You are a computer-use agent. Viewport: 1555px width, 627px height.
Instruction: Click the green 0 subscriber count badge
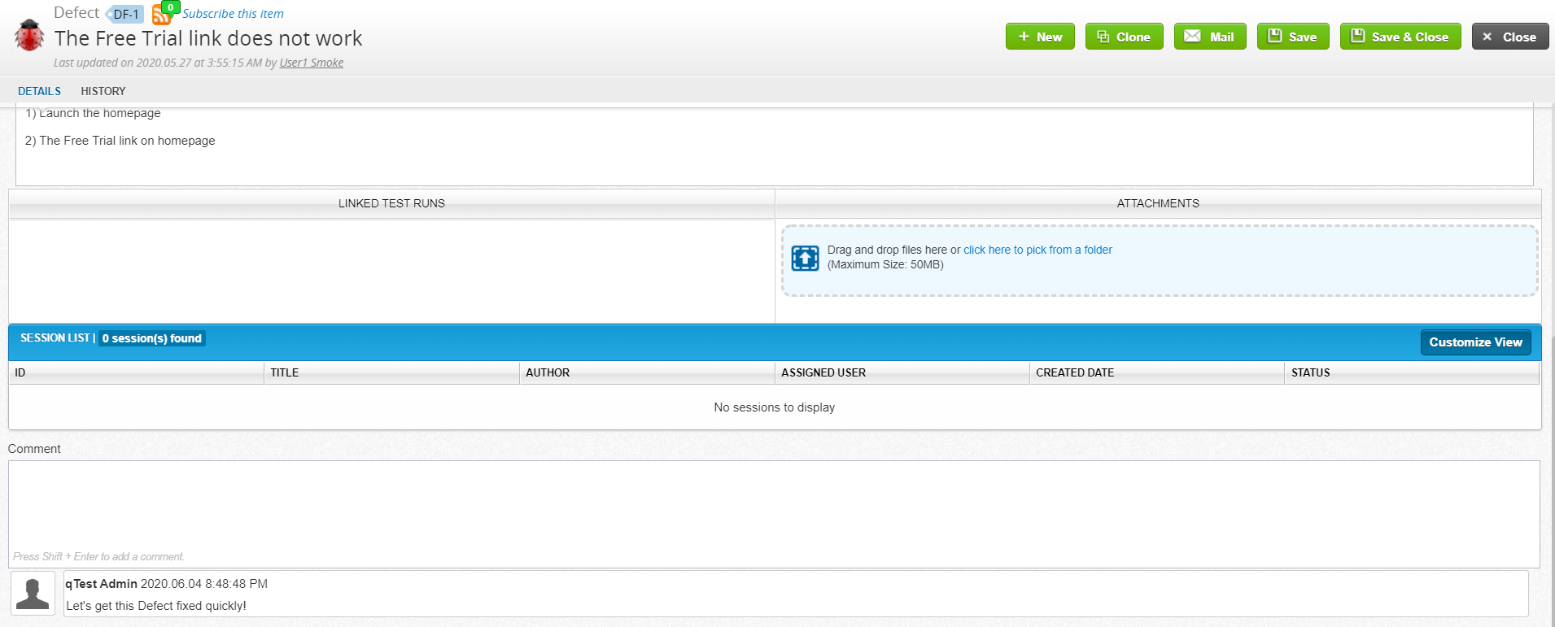click(x=170, y=7)
